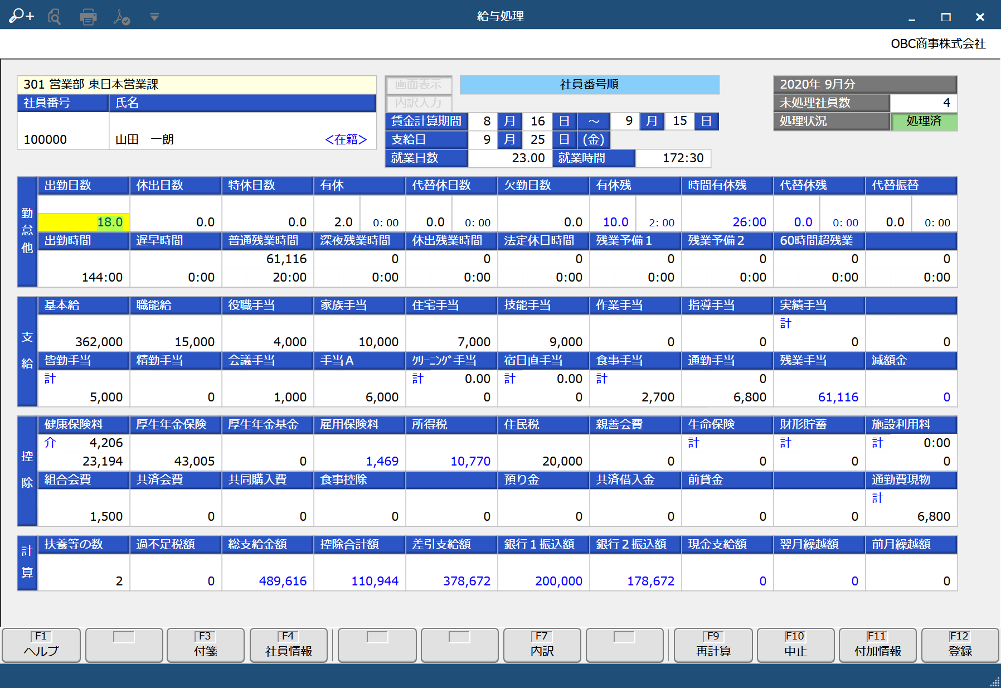Image resolution: width=1001 pixels, height=688 pixels.
Task: Expand the title bar toolbar dropdown arrow
Action: pyautogui.click(x=154, y=17)
